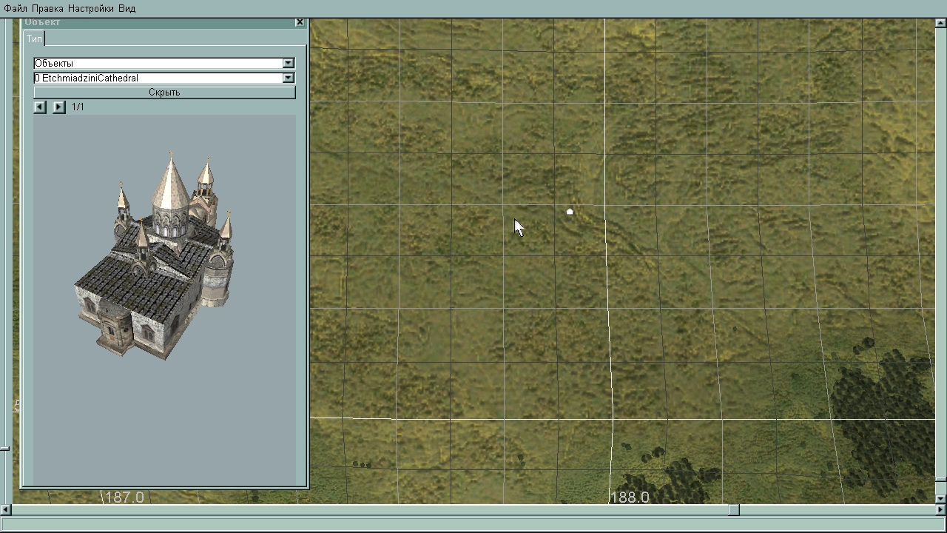Expand the Объекты category dropdown
947x533 pixels.
289,64
